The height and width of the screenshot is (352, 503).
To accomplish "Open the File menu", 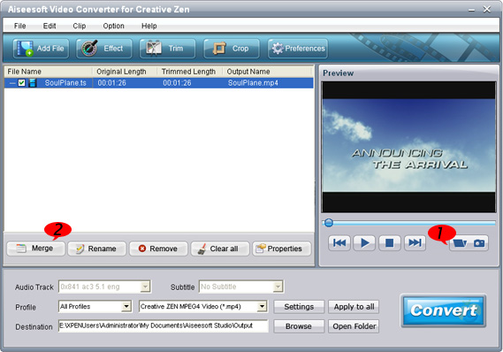I will pyautogui.click(x=19, y=26).
